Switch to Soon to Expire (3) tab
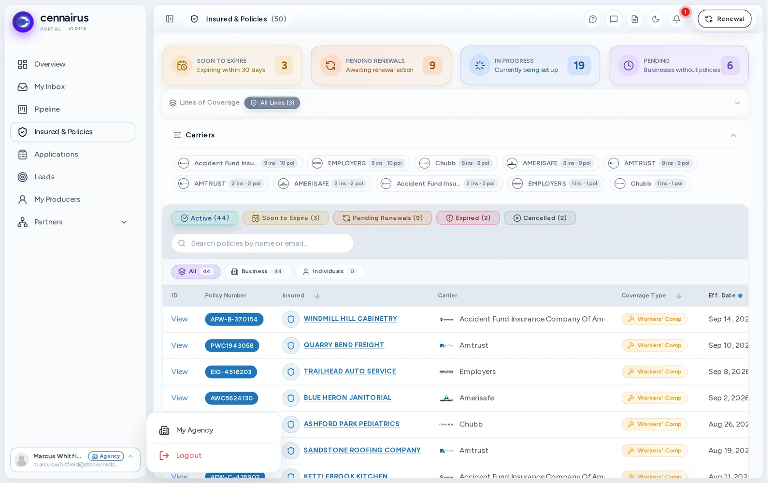773x483 pixels. 286,218
